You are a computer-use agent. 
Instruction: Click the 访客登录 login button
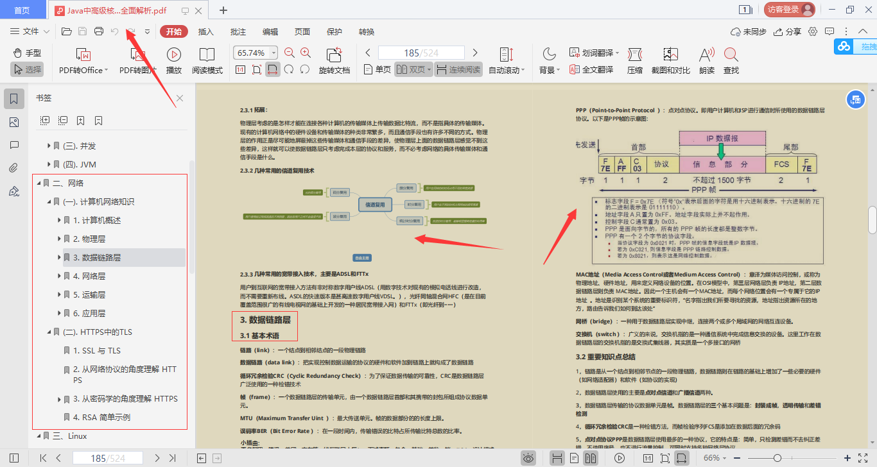(790, 10)
